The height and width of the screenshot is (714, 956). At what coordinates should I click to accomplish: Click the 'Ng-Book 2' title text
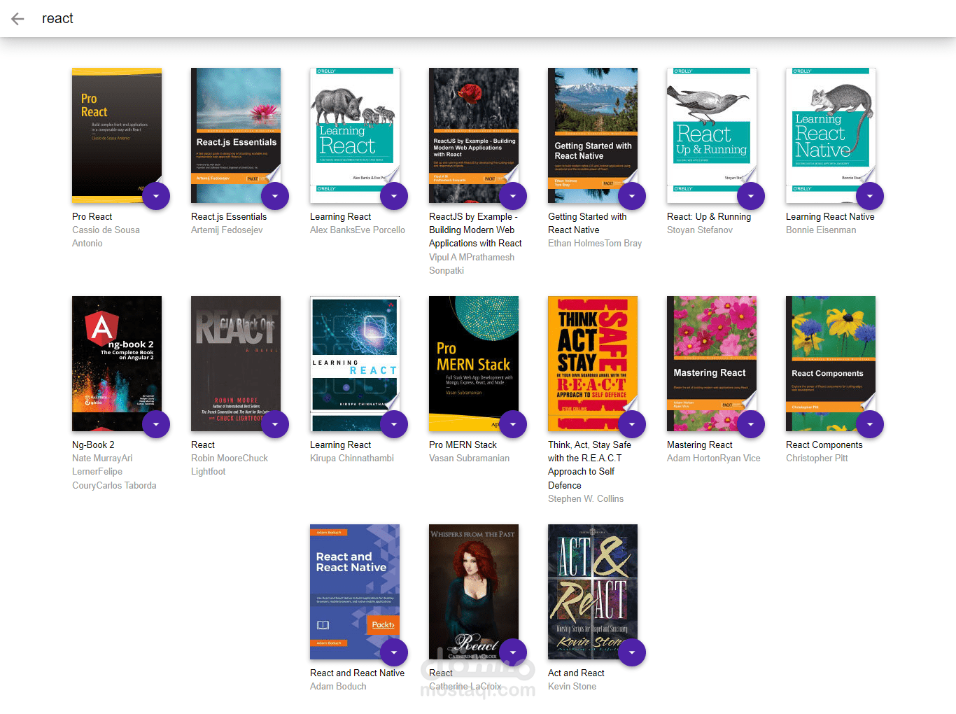tap(93, 445)
